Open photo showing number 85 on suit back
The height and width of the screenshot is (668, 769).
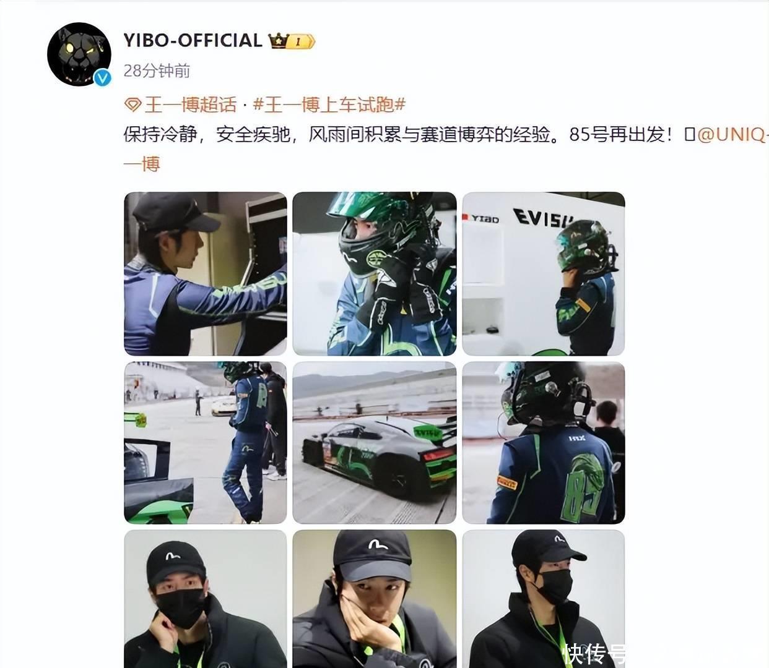click(x=544, y=443)
